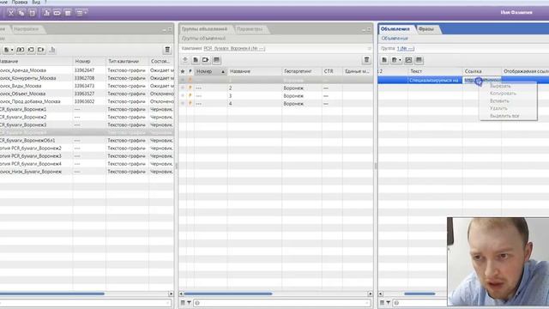This screenshot has width=549, height=309.
Task: Click list icon left of funnel below groups table
Action: (x=183, y=303)
